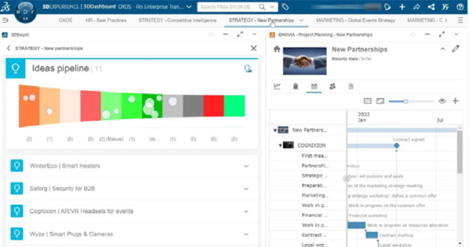Click the home icon in the ENOVIA panel
469x247 pixels.
(x=277, y=49)
